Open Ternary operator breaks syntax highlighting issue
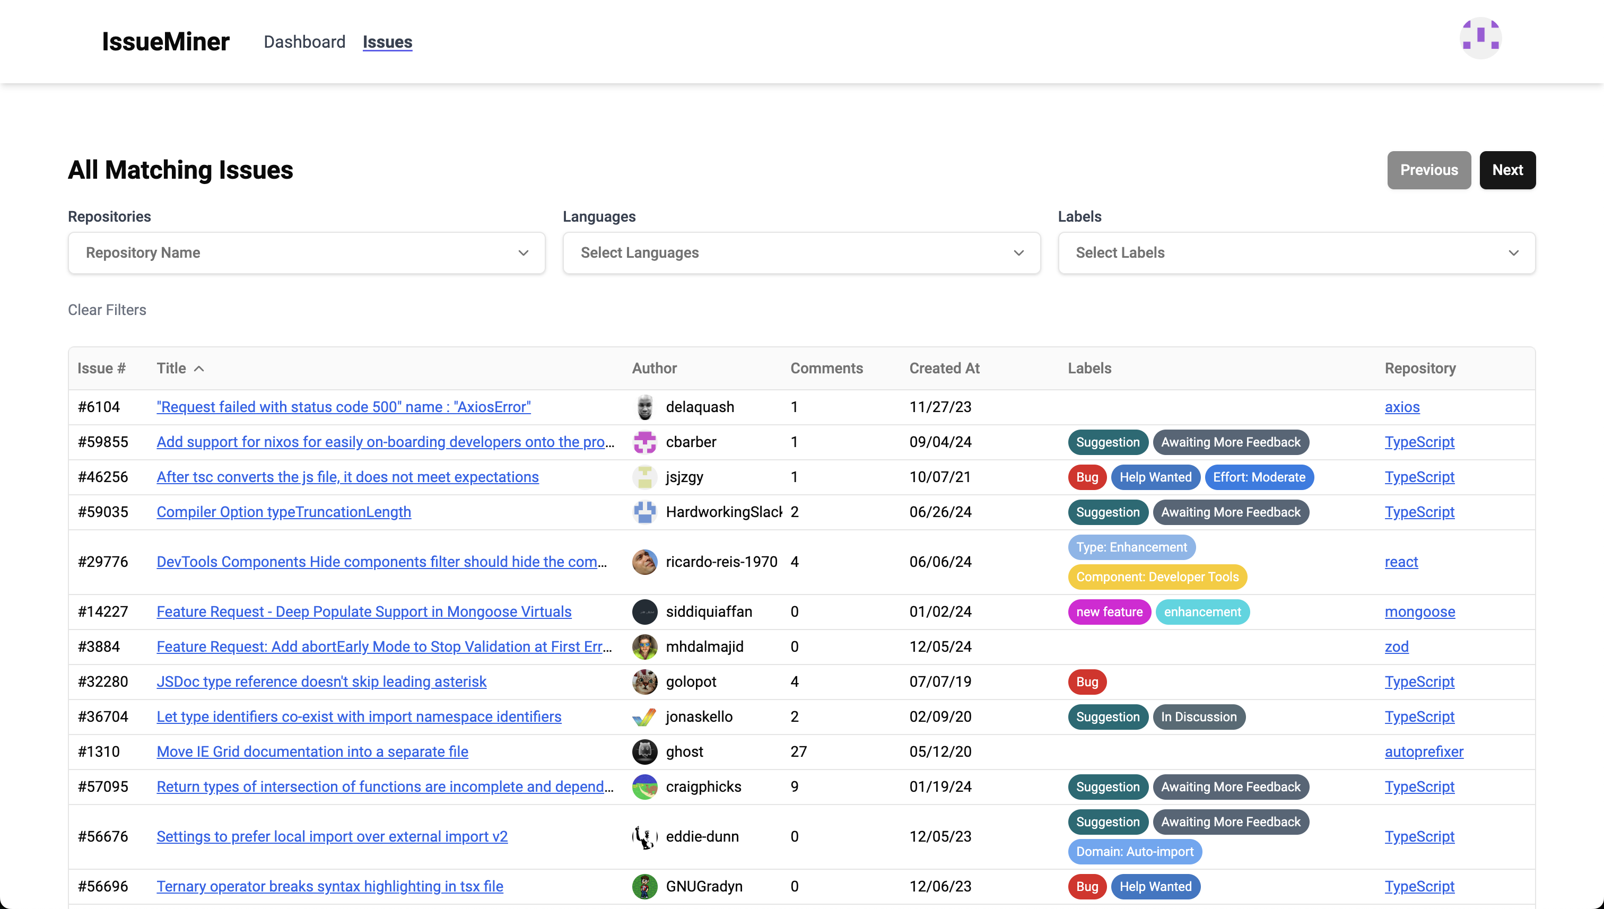 [330, 887]
